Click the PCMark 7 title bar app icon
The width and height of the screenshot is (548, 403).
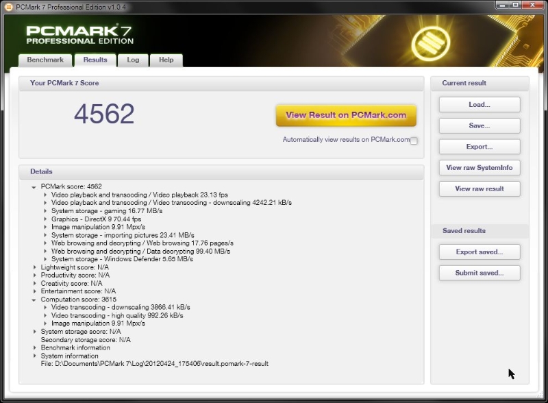[x=8, y=7]
